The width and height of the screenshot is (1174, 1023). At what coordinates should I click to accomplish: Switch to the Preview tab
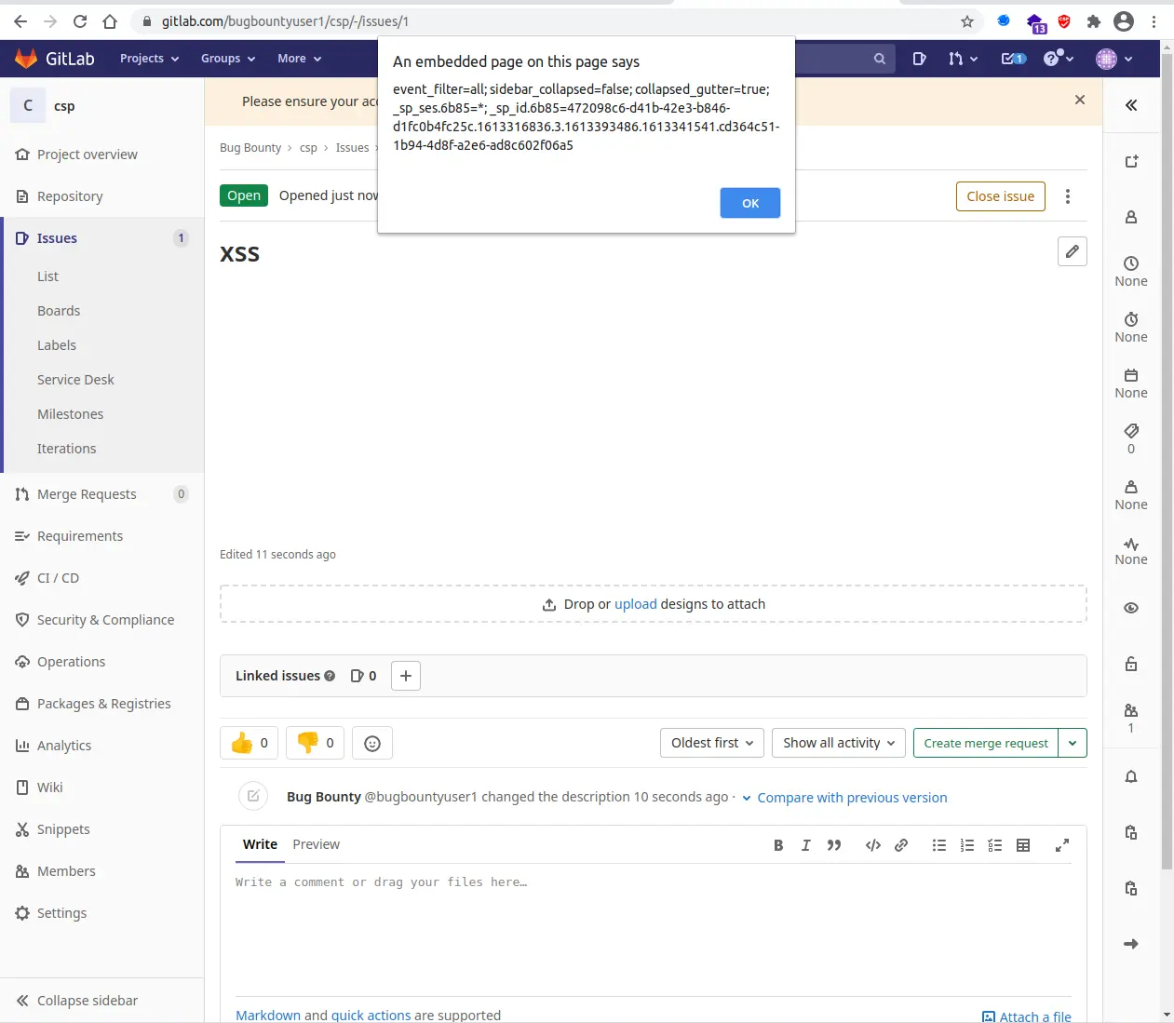[x=316, y=844]
